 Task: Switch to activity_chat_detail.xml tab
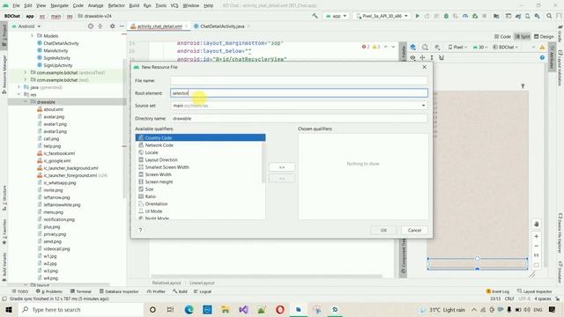click(159, 26)
